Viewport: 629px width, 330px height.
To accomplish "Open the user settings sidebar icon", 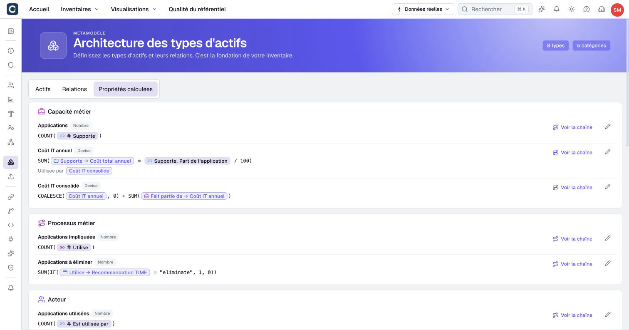I will (x=11, y=128).
